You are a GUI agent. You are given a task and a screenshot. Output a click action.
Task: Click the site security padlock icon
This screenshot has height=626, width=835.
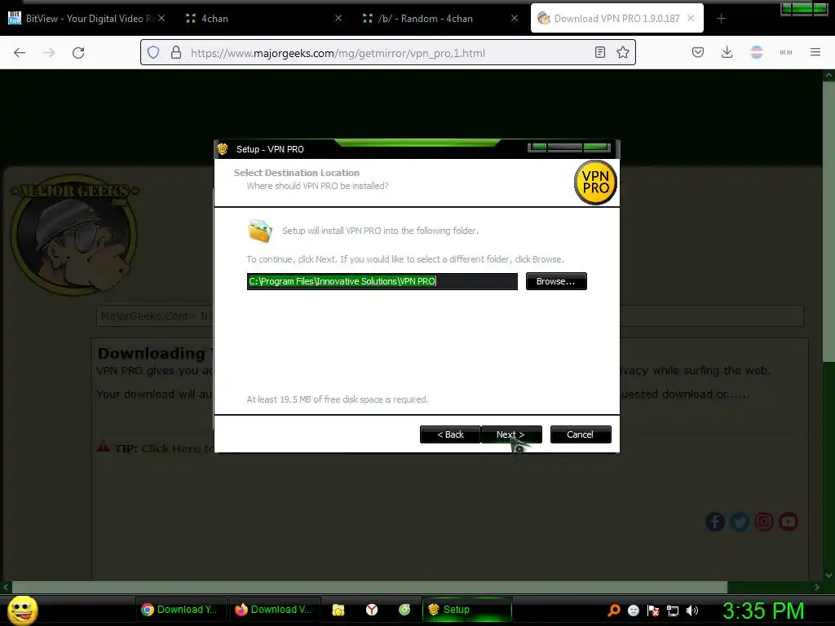(176, 52)
